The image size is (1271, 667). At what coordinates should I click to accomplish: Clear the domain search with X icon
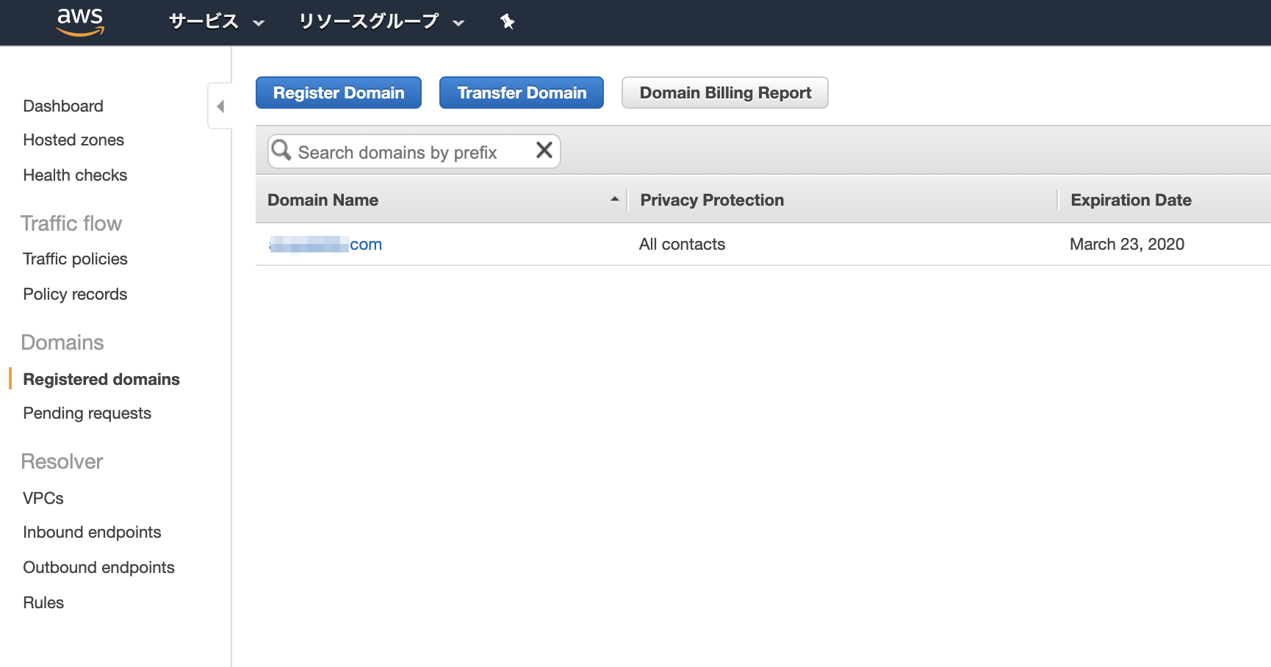(x=544, y=151)
